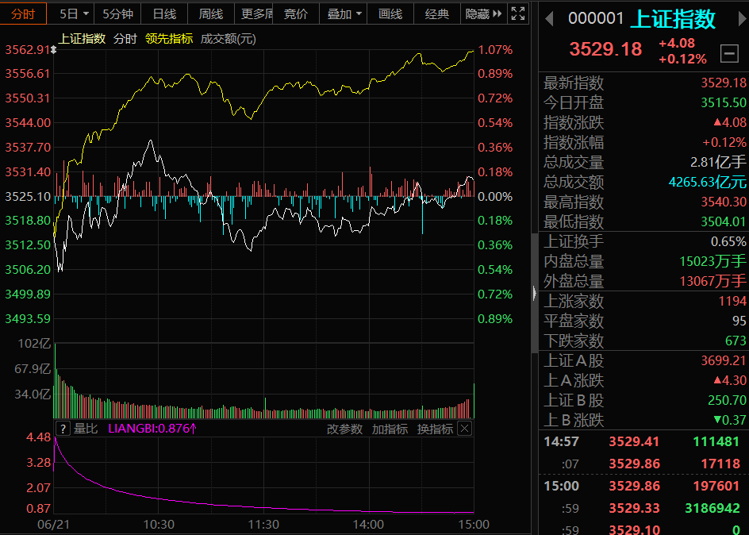Image resolution: width=749 pixels, height=535 pixels.
Task: Select the 上证指数 legend label
Action: tap(82, 39)
